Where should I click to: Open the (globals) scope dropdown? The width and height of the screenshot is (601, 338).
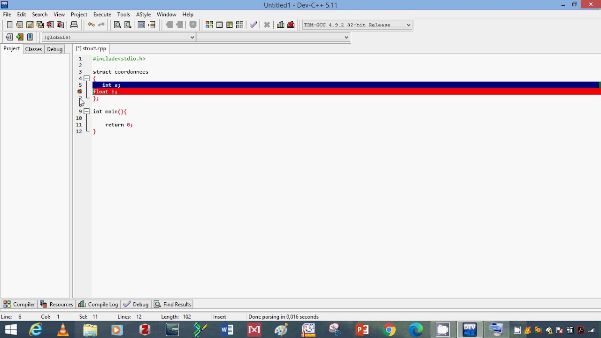point(119,37)
